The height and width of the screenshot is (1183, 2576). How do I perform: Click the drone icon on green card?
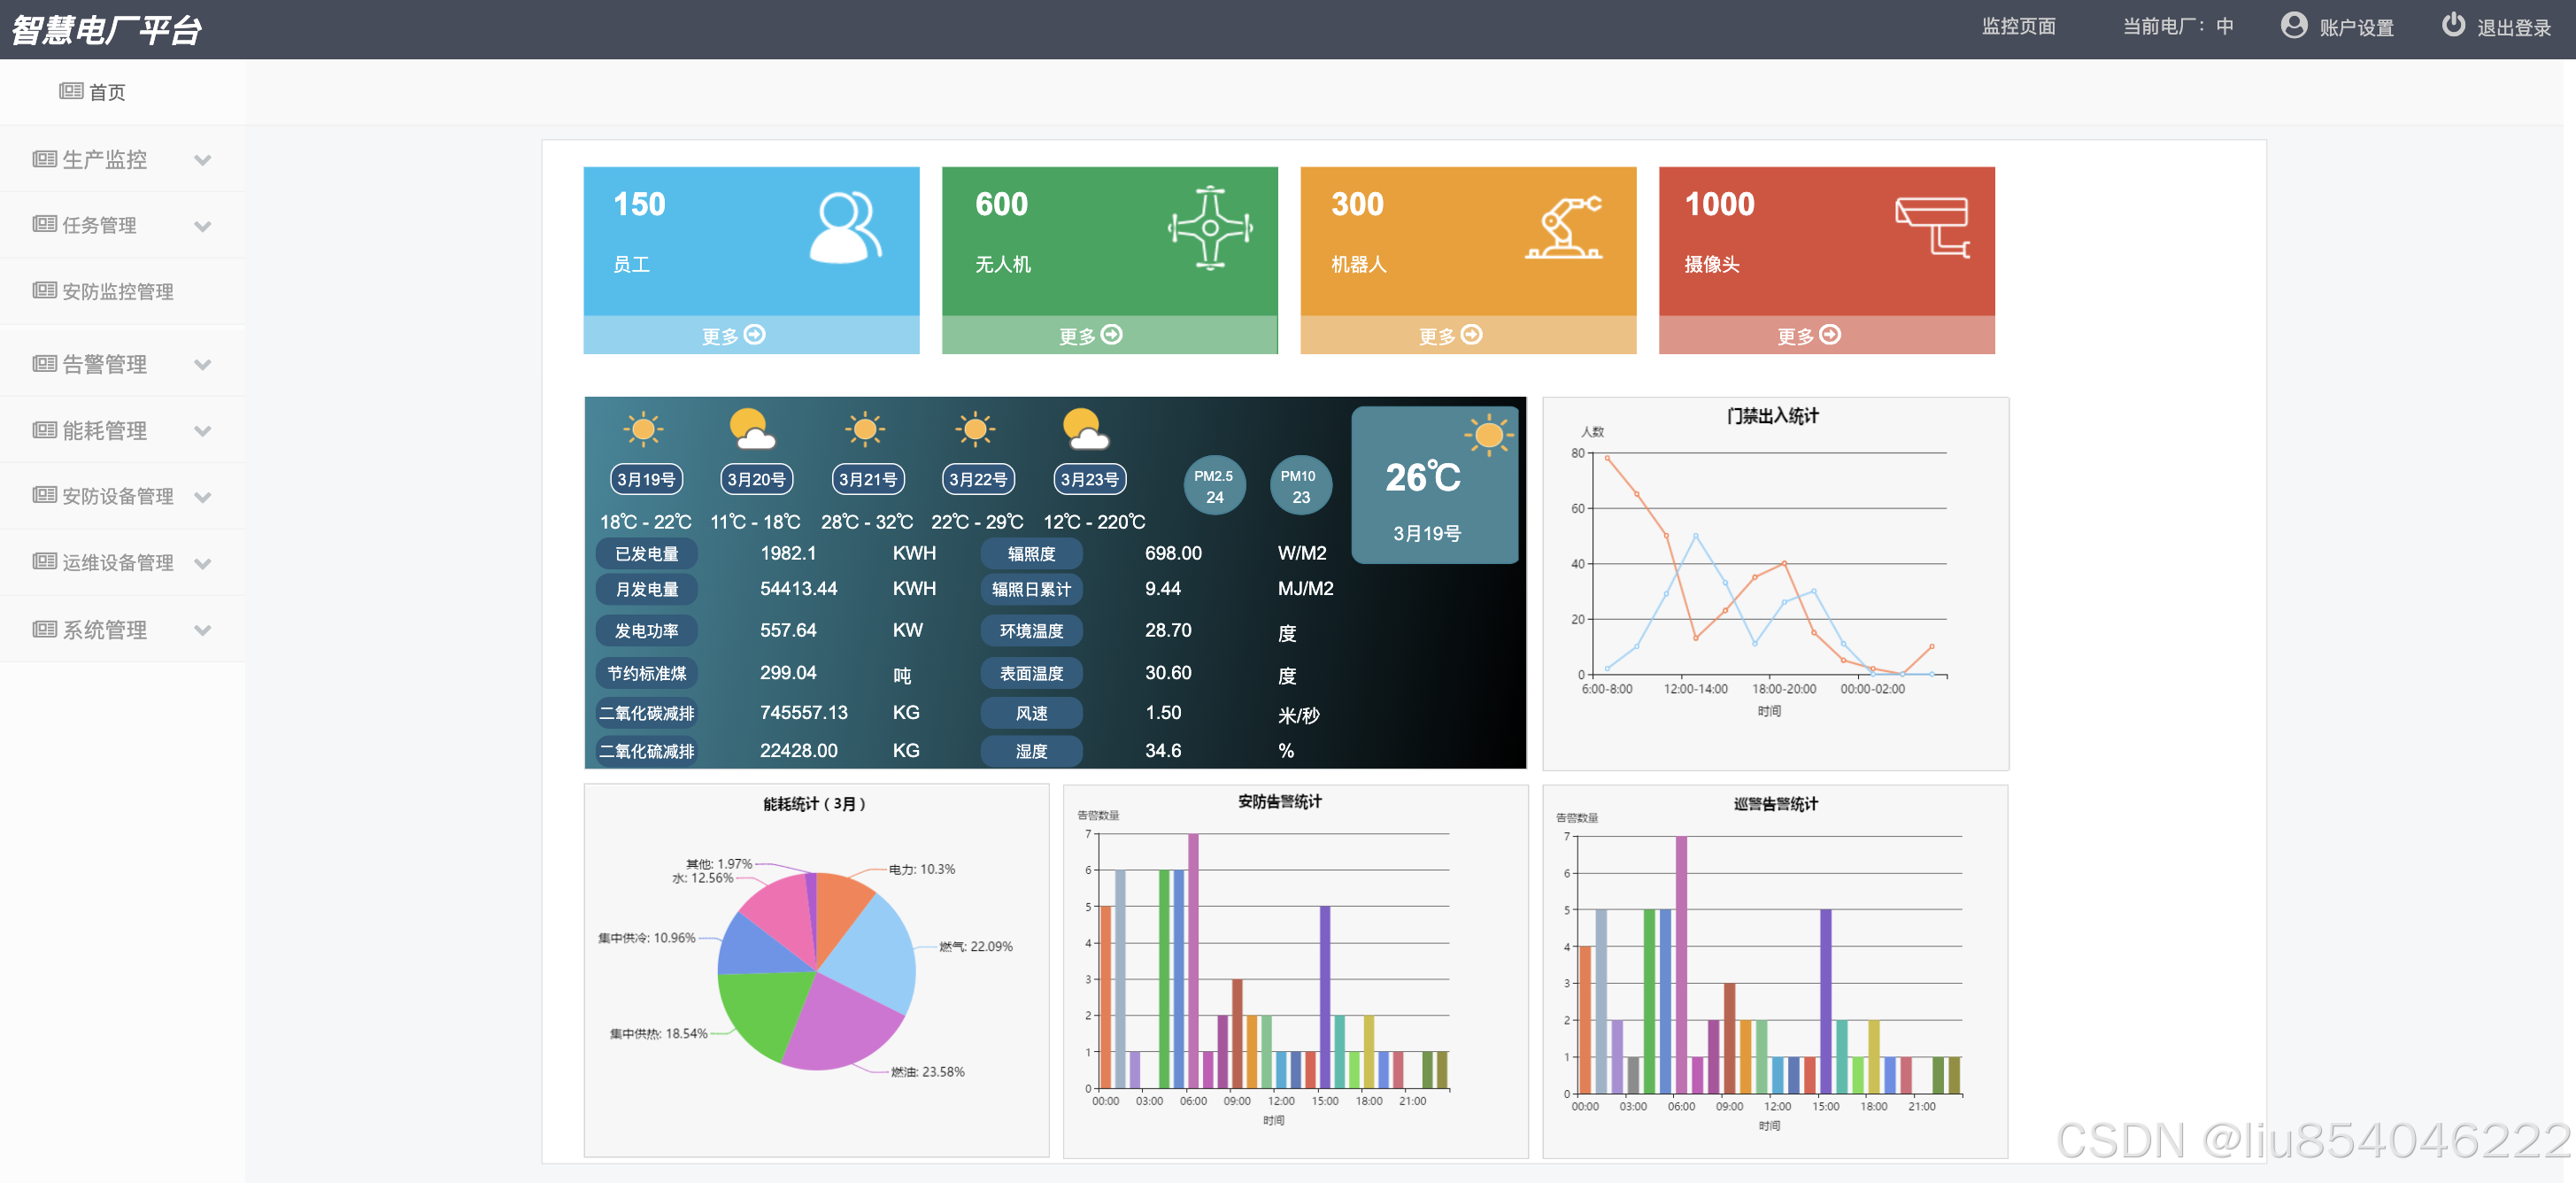1210,228
